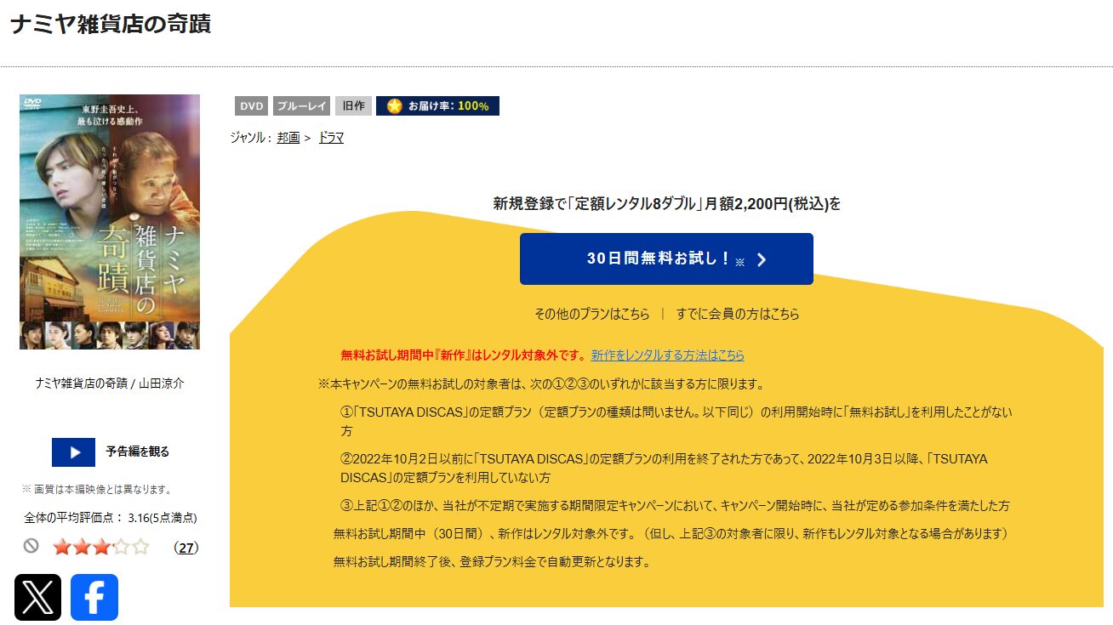
Task: Open the 27 reviews count link
Action: click(x=185, y=548)
